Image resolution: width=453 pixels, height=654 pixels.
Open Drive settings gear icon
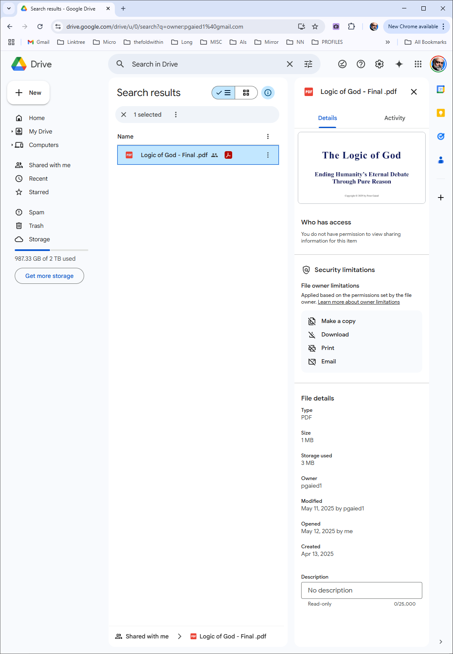pos(379,64)
